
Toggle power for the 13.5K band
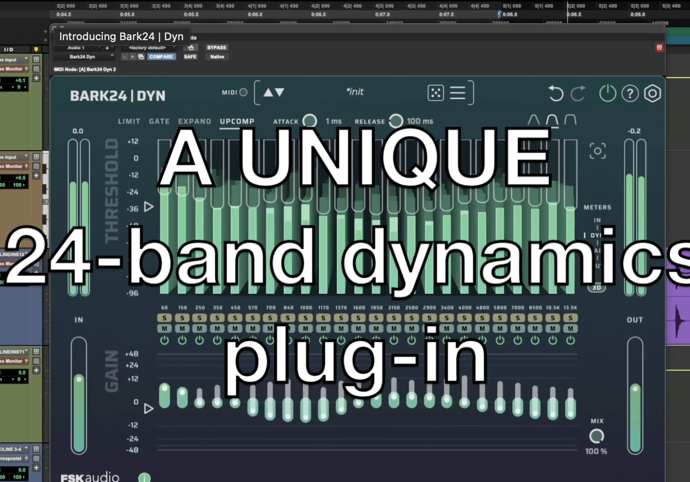pyautogui.click(x=570, y=340)
